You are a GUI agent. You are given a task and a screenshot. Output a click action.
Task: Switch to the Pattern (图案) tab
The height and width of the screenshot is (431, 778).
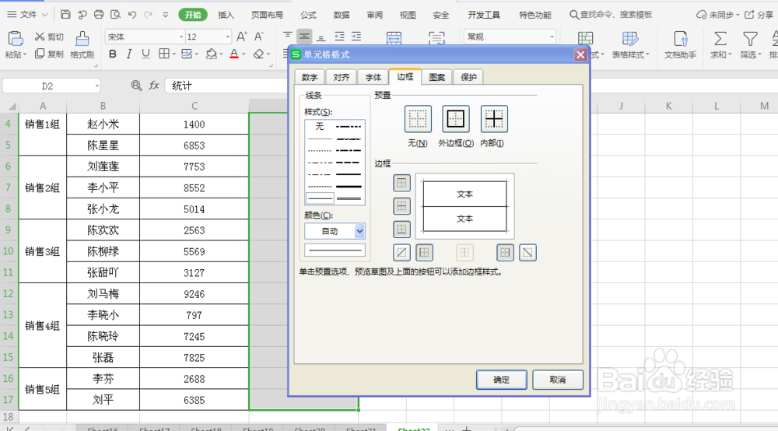[x=436, y=77]
